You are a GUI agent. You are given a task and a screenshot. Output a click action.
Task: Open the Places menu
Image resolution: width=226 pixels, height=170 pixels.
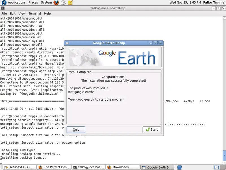[33, 3]
